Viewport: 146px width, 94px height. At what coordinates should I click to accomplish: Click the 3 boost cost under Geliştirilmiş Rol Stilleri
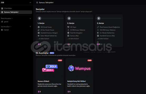point(69,92)
